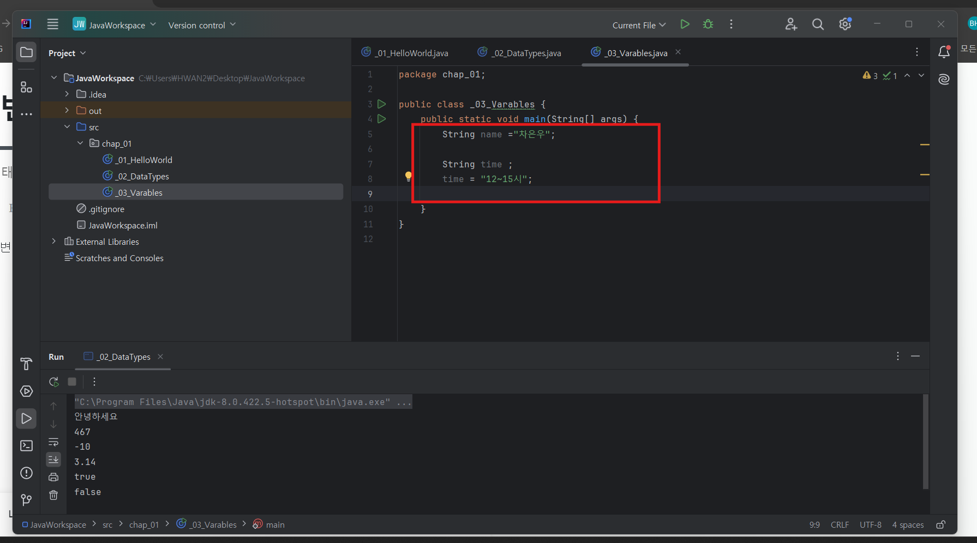Start debugging with the bug icon
The height and width of the screenshot is (543, 977).
pyautogui.click(x=708, y=25)
